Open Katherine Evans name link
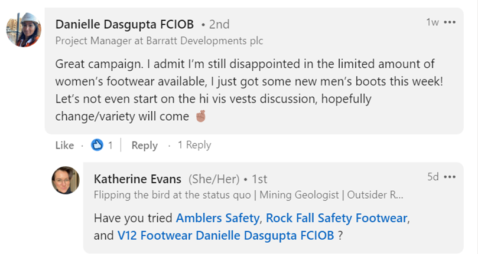 tap(138, 179)
